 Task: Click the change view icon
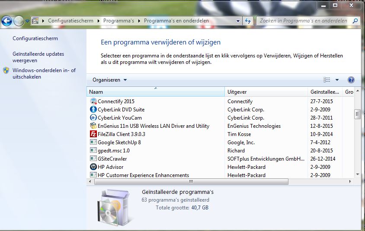[327, 80]
